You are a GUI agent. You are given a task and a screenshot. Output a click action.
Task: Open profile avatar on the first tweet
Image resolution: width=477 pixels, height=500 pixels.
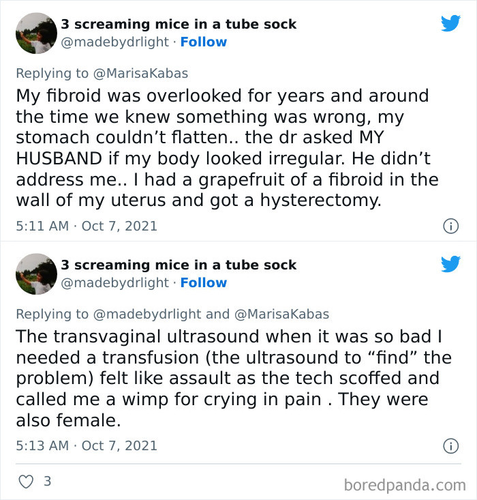tap(36, 33)
